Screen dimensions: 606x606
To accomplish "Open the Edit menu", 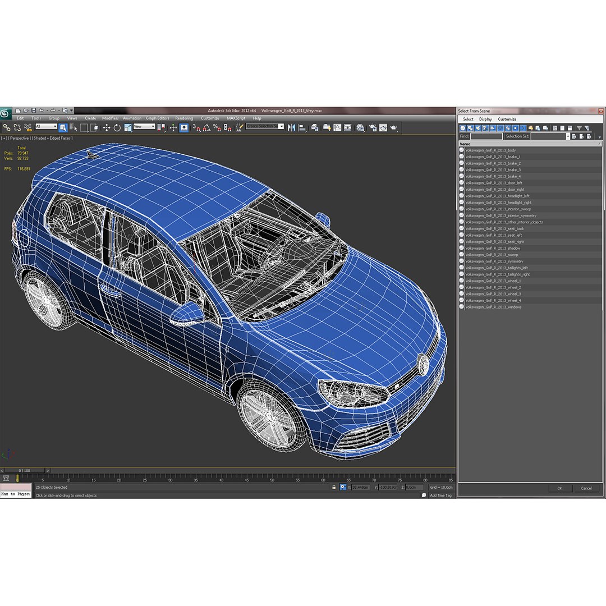I will 20,118.
